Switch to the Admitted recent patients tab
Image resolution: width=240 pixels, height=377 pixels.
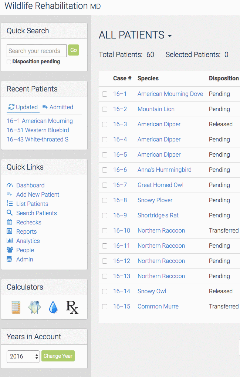coord(58,107)
